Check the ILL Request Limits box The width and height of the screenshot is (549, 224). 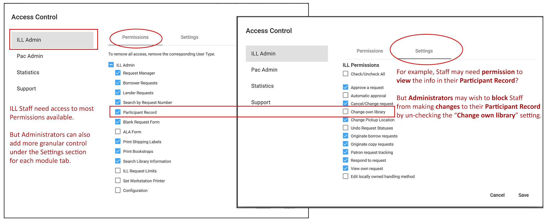point(118,171)
